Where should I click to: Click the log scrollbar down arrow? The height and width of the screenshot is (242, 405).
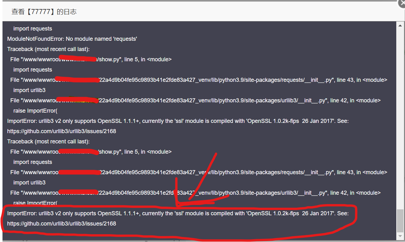[400, 236]
